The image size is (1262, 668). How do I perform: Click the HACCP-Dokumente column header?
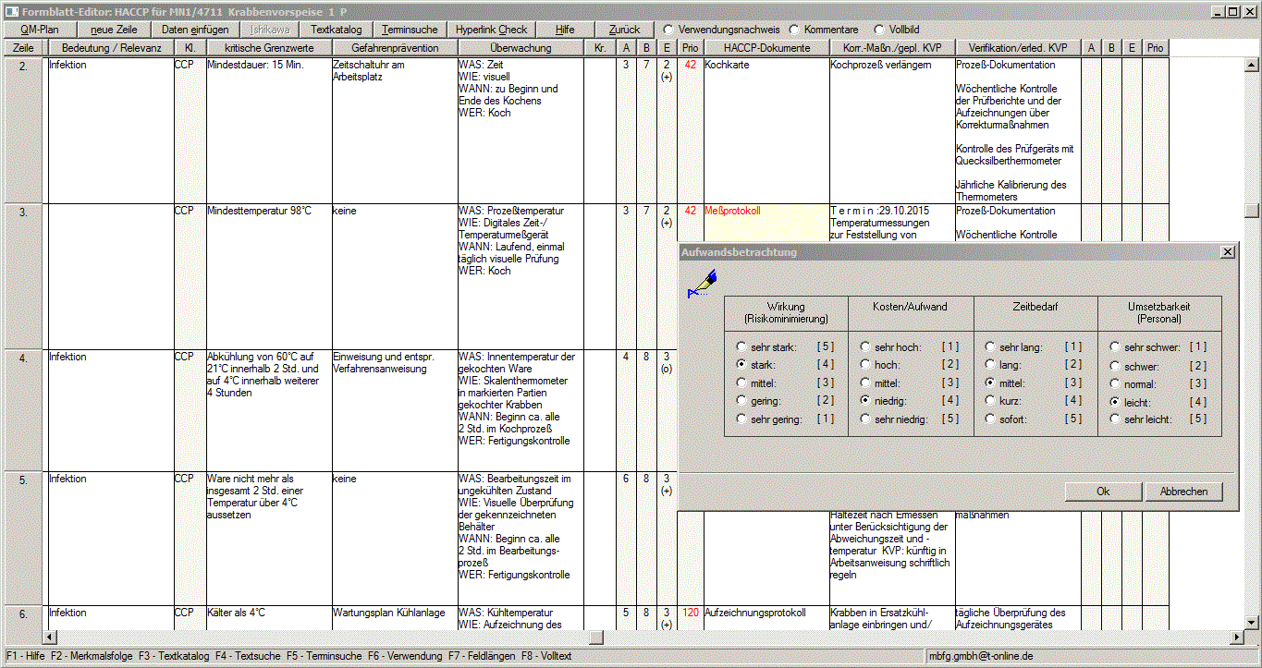pyautogui.click(x=767, y=48)
